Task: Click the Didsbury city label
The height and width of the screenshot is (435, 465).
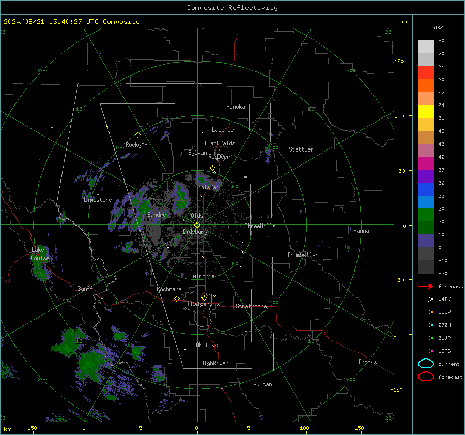Action: click(195, 232)
